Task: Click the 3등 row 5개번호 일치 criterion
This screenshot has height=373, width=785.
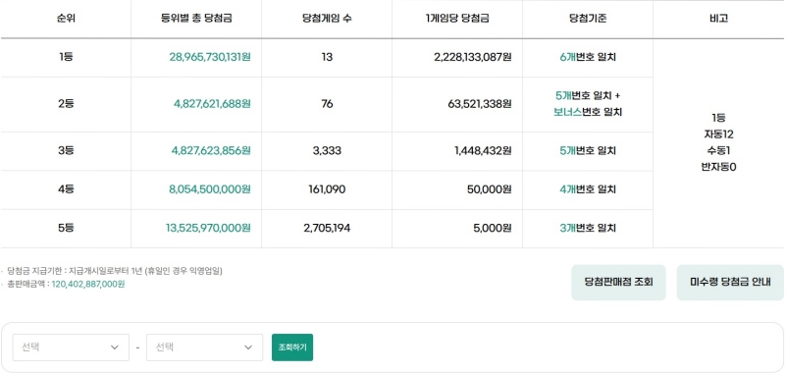Action: tap(588, 151)
